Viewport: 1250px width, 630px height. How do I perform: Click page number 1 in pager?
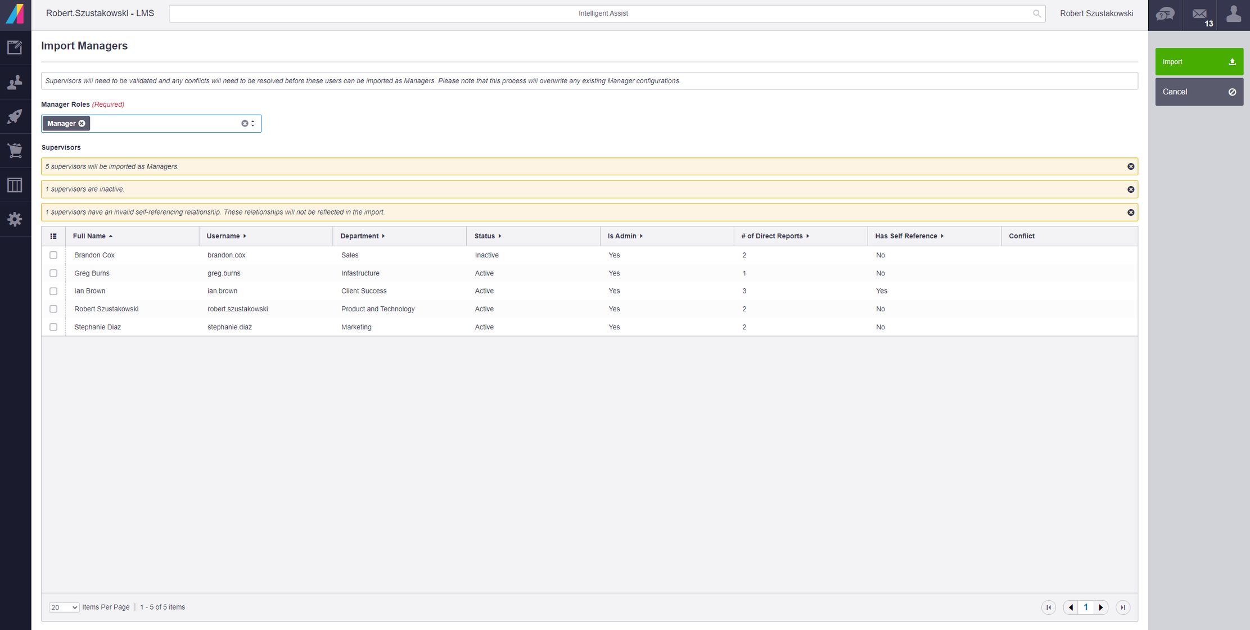(1086, 608)
